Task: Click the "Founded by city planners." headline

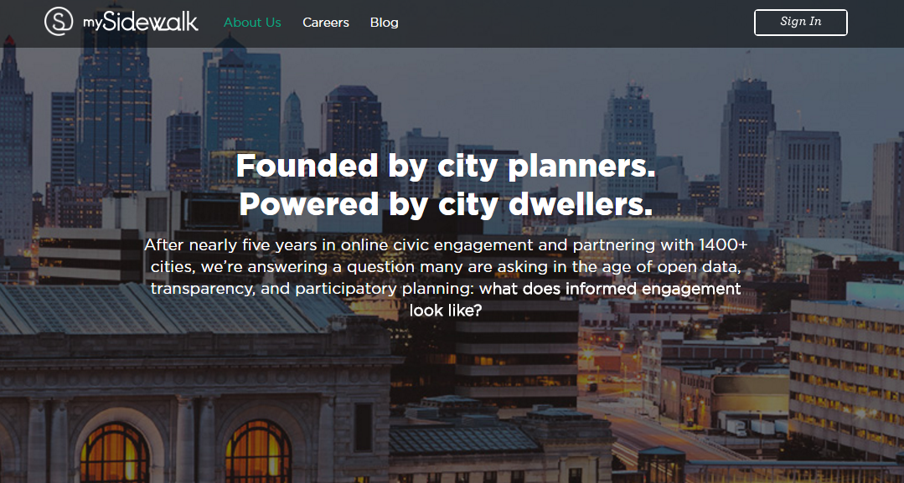Action: pyautogui.click(x=446, y=165)
